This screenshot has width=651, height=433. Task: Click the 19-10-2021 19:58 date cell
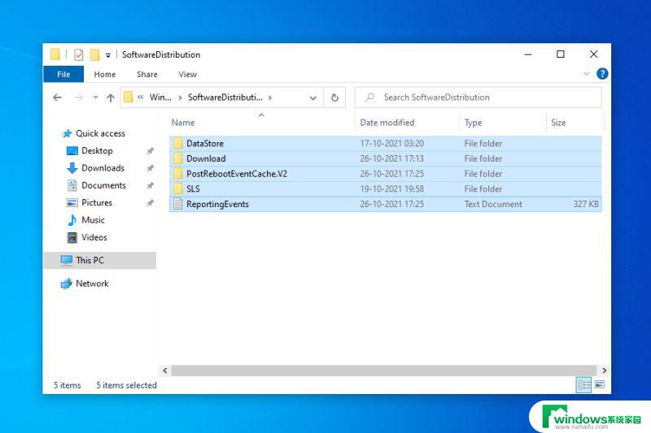[392, 189]
